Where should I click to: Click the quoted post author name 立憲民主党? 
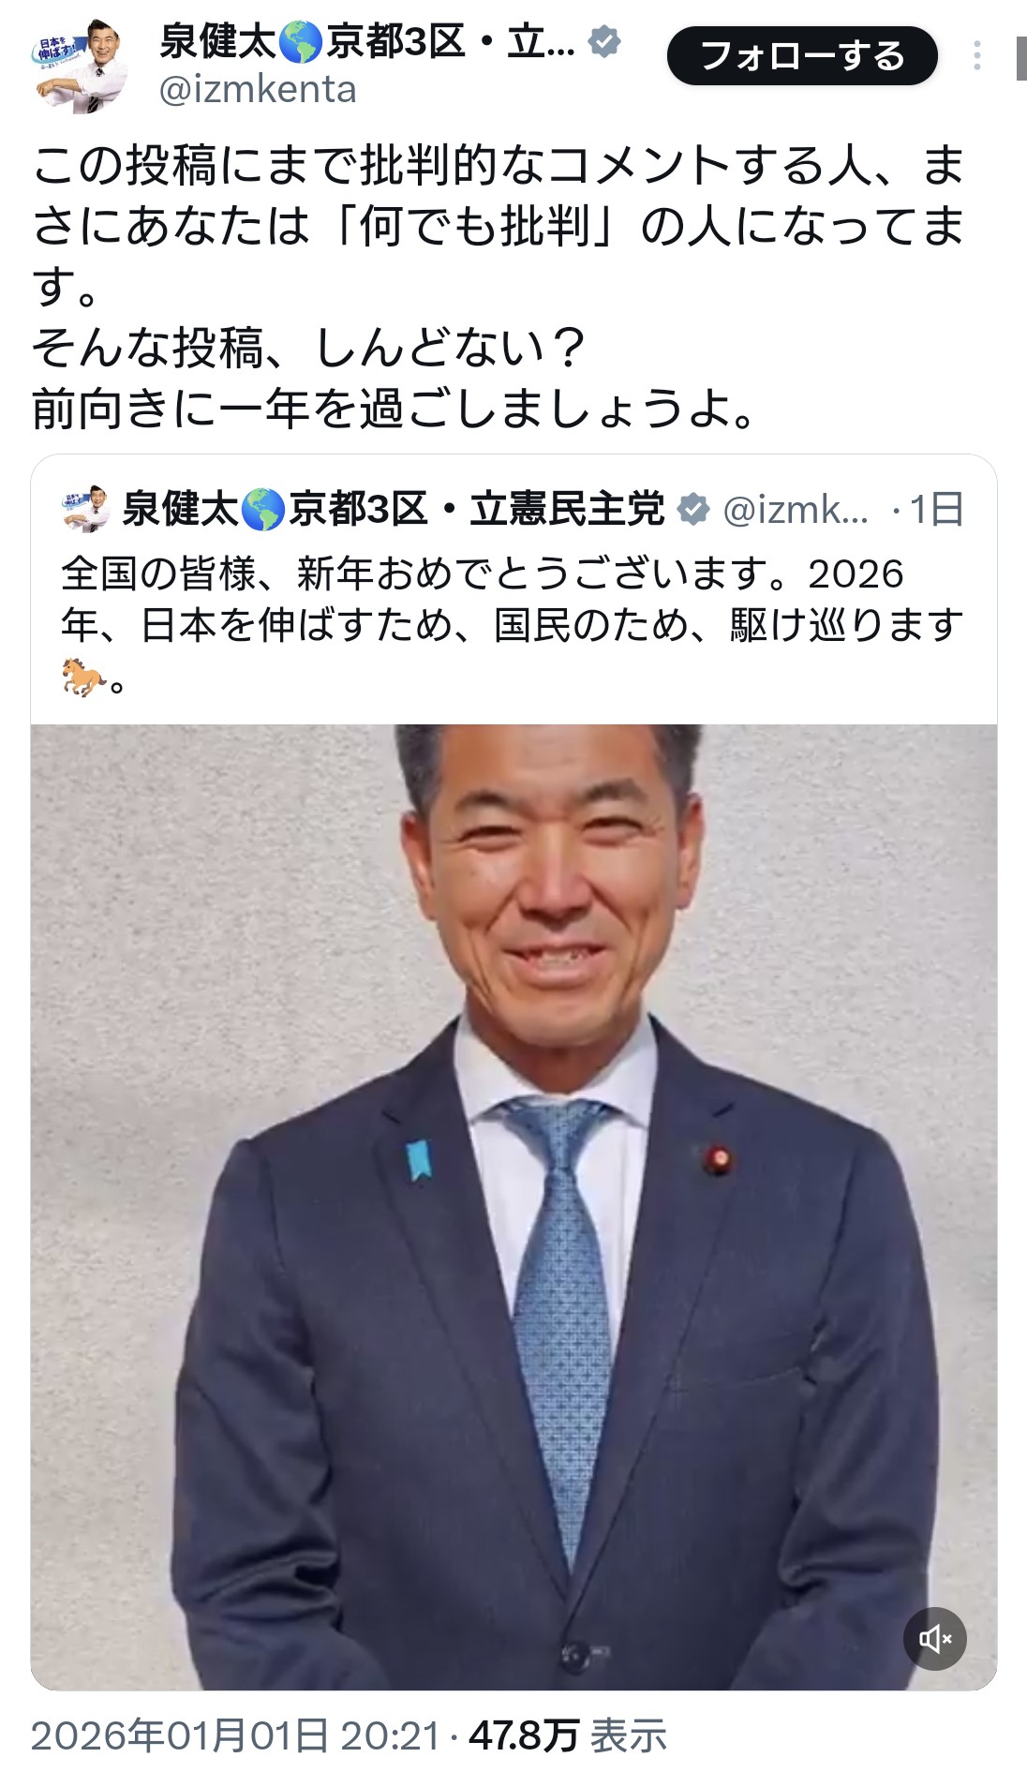click(x=568, y=510)
